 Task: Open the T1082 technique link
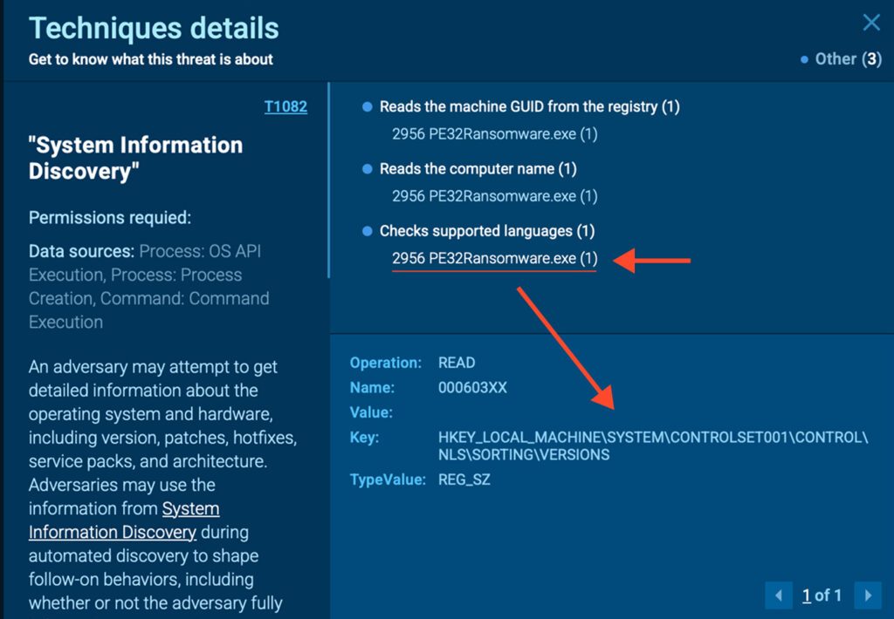point(285,107)
